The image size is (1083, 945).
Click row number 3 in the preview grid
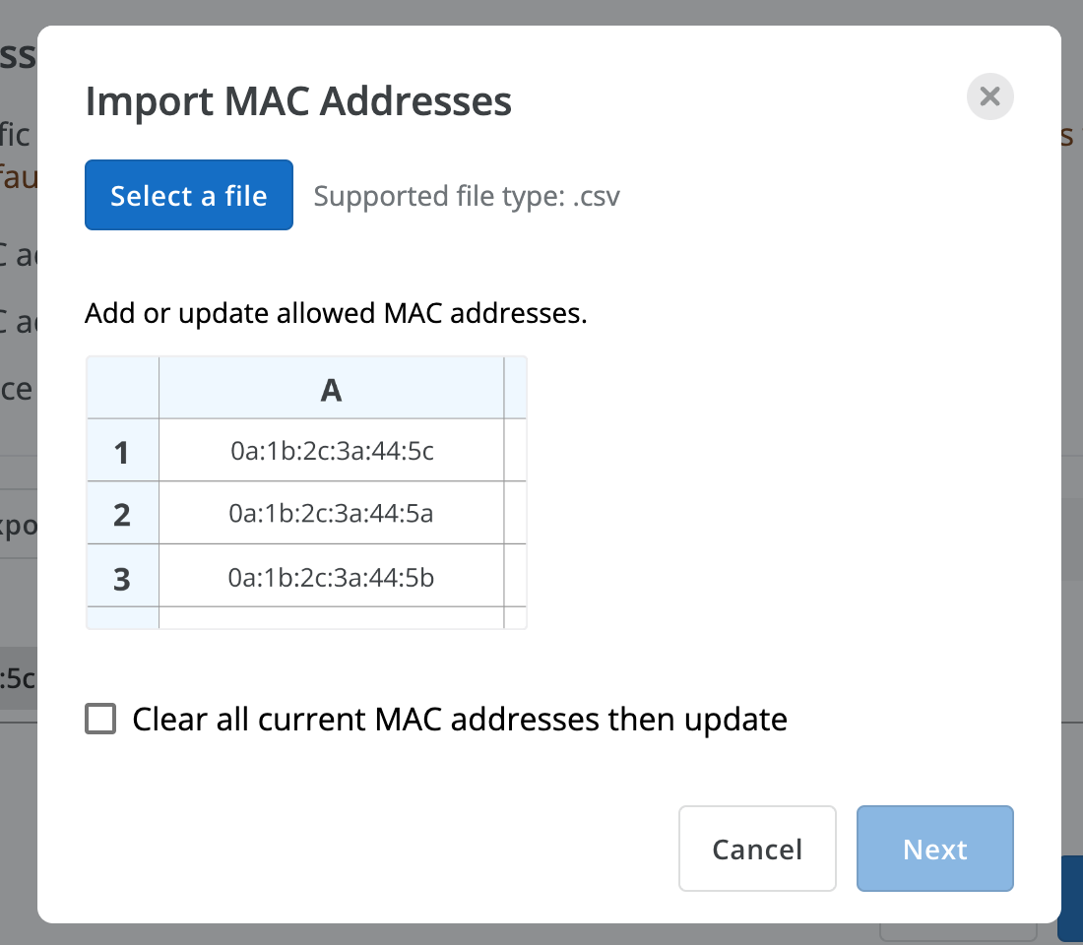pyautogui.click(x=122, y=579)
